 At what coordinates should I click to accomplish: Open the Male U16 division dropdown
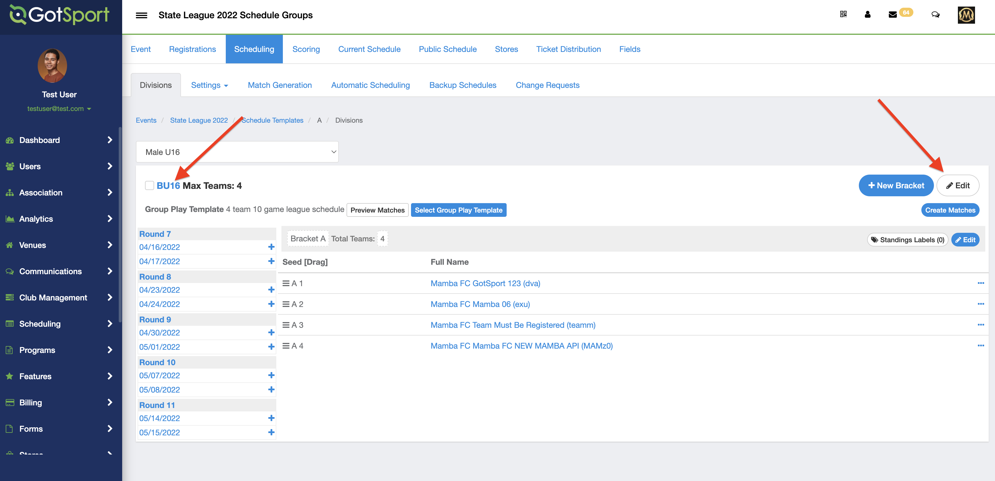pos(237,152)
